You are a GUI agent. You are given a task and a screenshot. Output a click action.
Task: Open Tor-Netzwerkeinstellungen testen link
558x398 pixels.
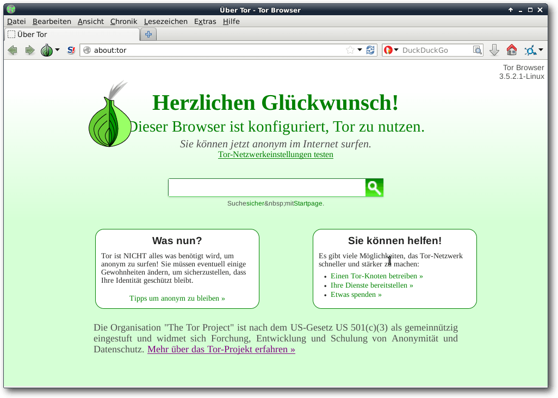pos(276,154)
